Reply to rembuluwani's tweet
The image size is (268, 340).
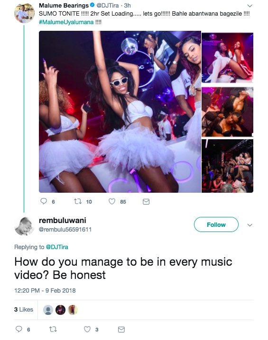click(19, 329)
